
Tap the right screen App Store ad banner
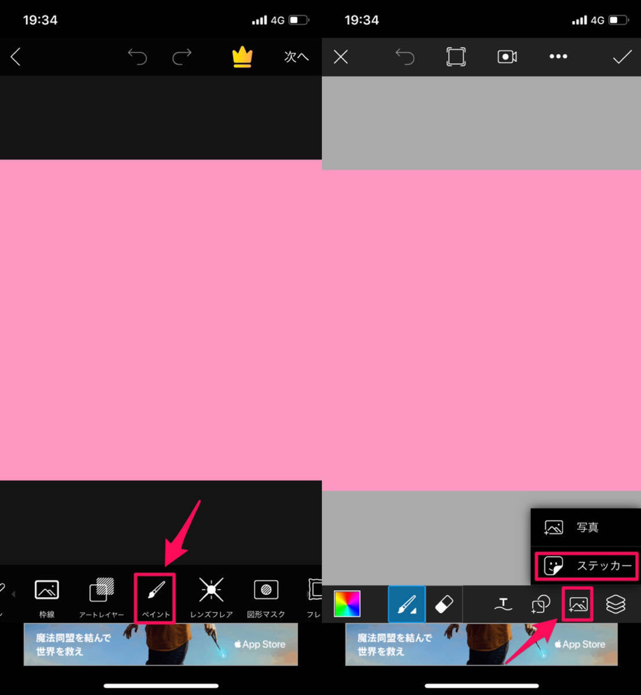(x=482, y=644)
